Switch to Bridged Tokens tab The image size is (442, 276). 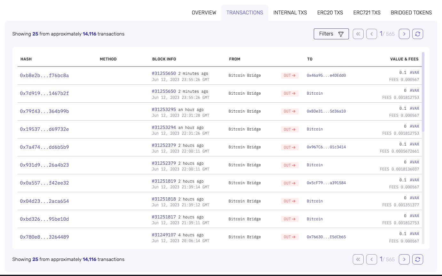coord(411,13)
